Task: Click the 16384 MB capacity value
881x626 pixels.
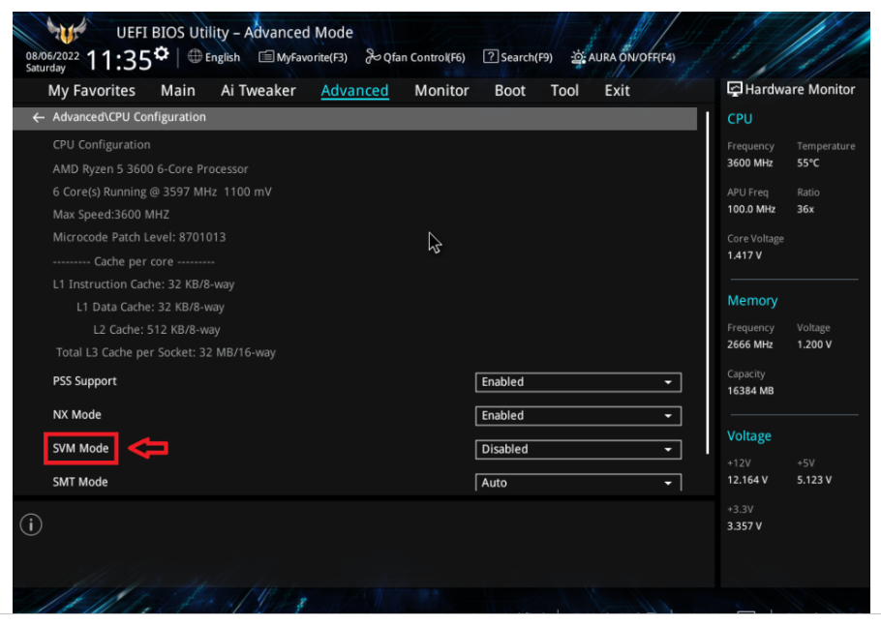Action: (750, 391)
